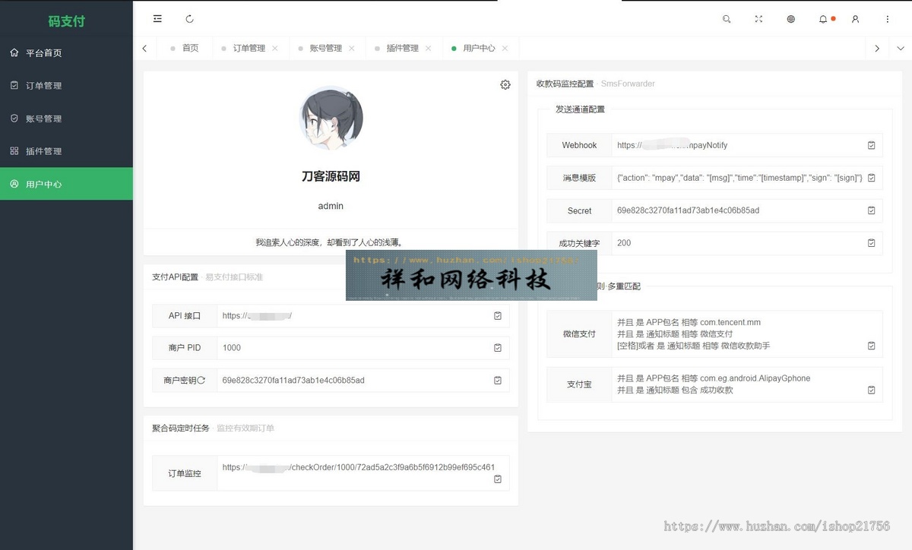The width and height of the screenshot is (912, 550).
Task: Copy the 消息模版 JSON template
Action: pos(872,178)
